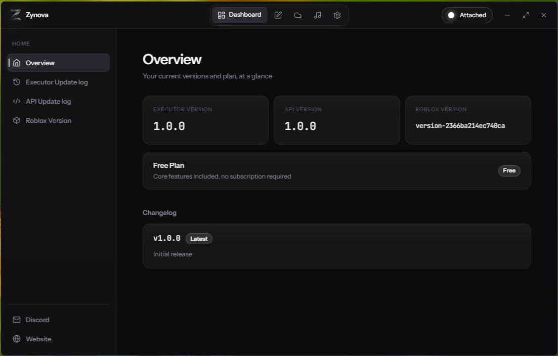
Task: Click the Changelog section heading
Action: [x=159, y=213]
